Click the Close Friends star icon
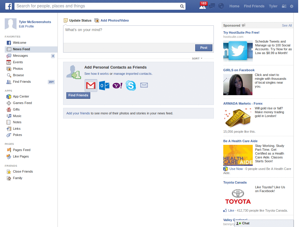Image resolution: width=302 pixels, height=227 pixels. [x=9, y=172]
